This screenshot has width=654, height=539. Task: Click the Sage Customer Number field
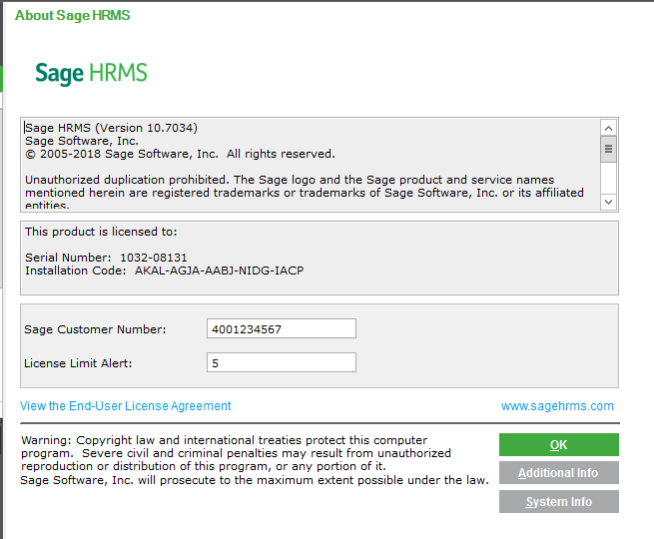click(281, 329)
